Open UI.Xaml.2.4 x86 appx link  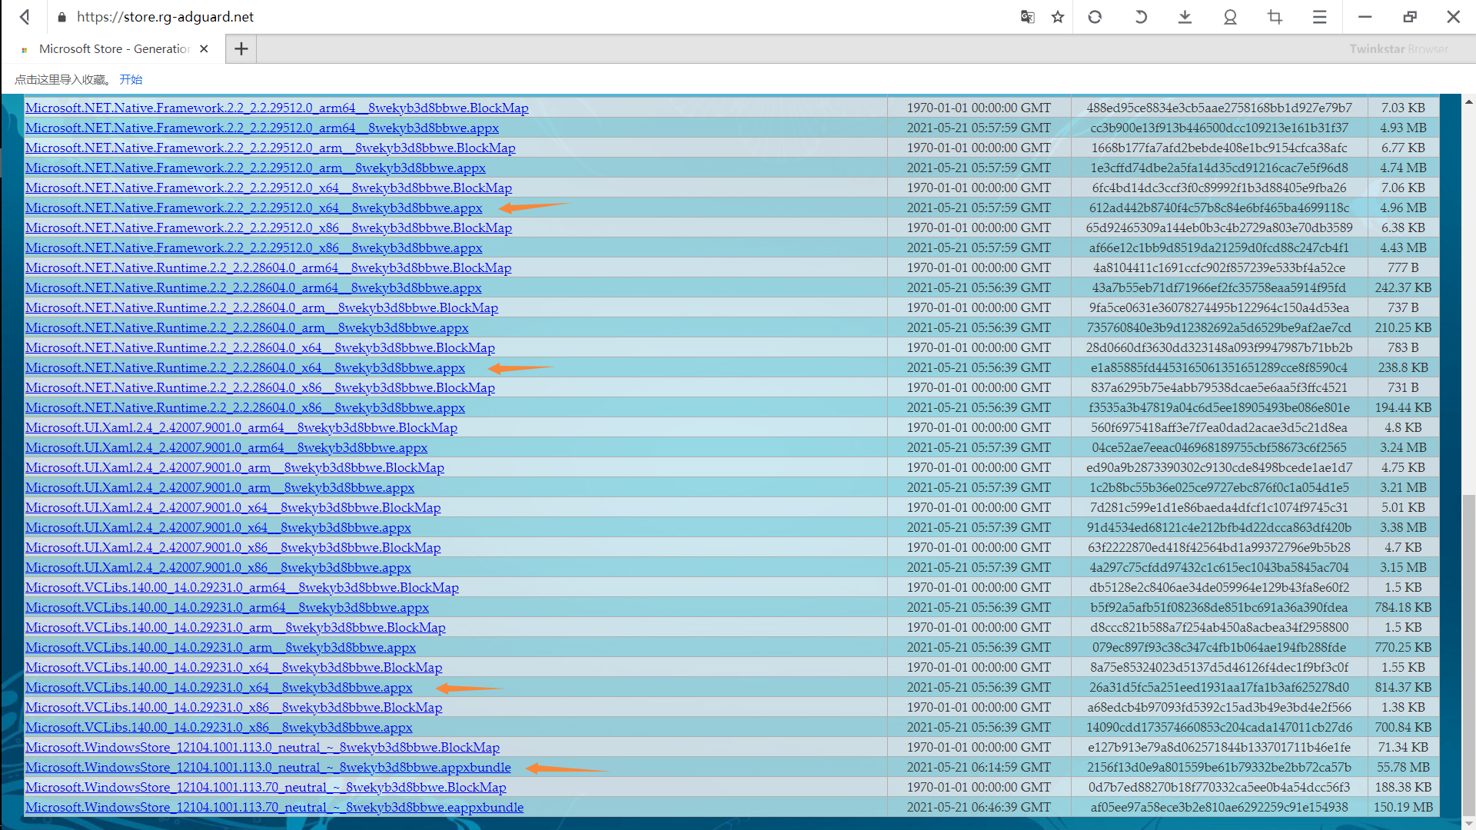tap(218, 567)
